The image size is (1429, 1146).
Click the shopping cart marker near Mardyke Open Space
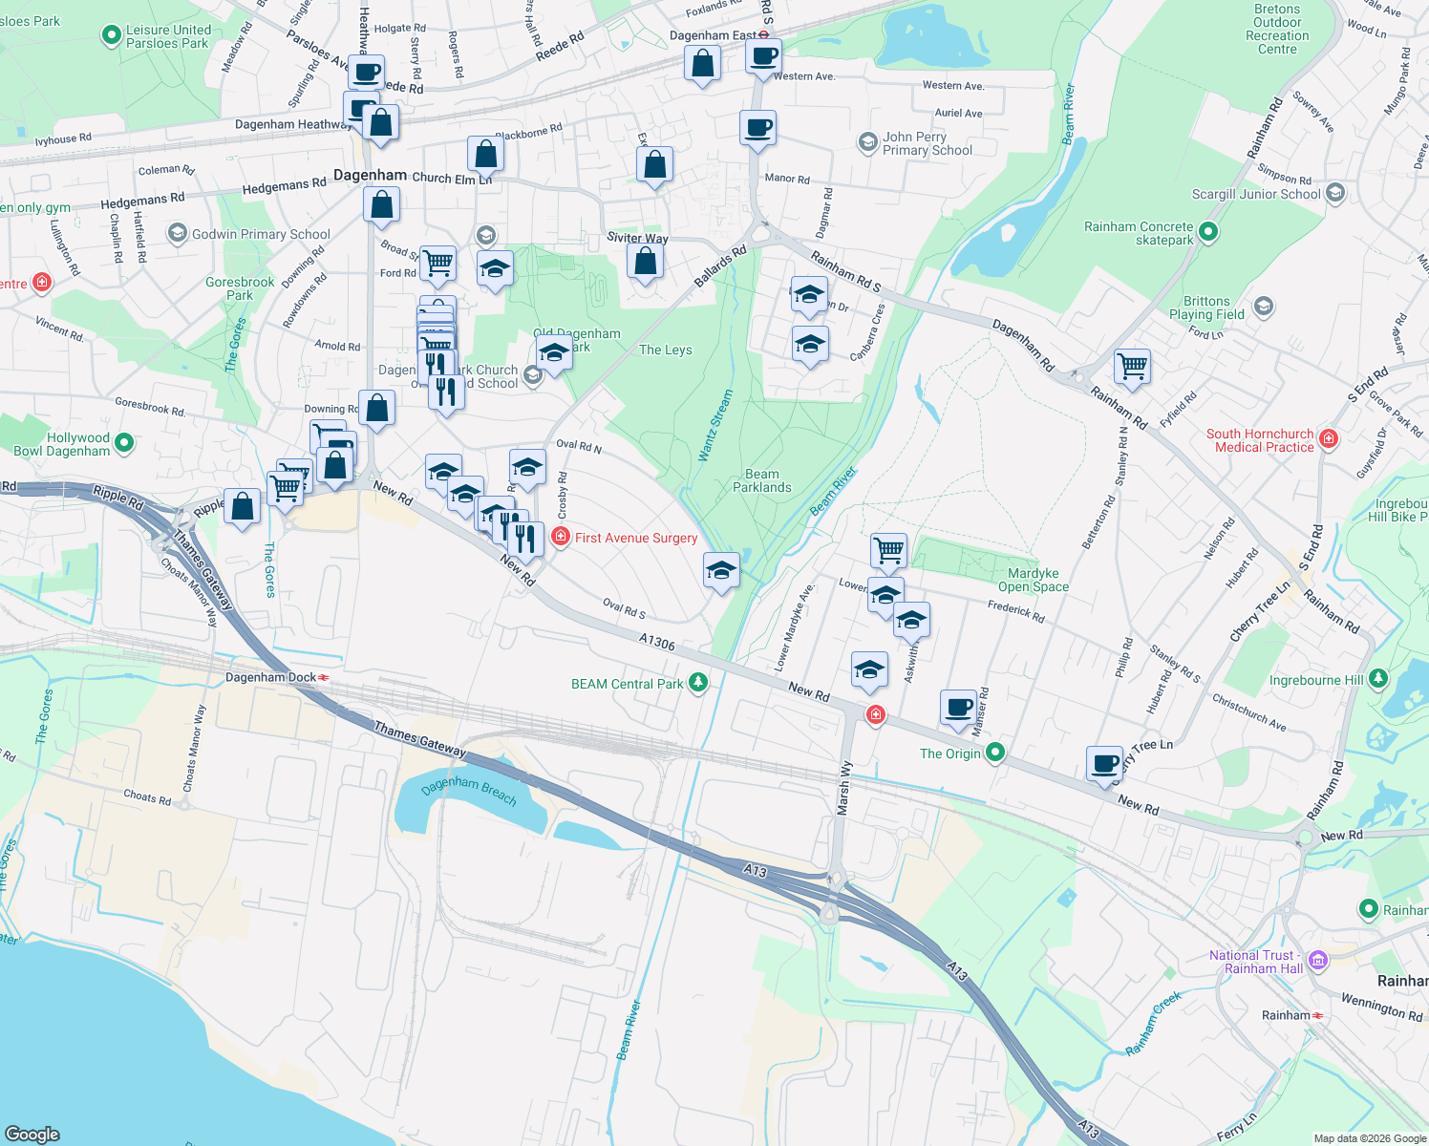pyautogui.click(x=888, y=552)
